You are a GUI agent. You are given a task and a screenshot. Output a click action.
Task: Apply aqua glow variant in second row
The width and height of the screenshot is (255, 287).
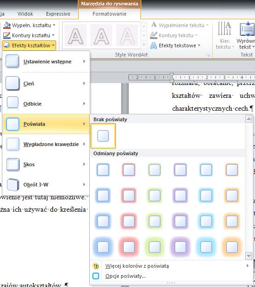coord(206,195)
